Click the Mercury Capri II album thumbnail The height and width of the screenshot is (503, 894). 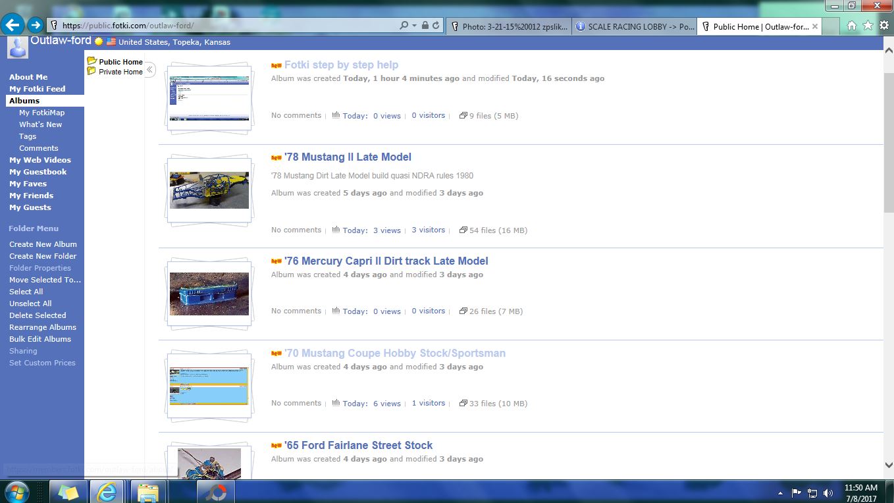[x=209, y=294]
